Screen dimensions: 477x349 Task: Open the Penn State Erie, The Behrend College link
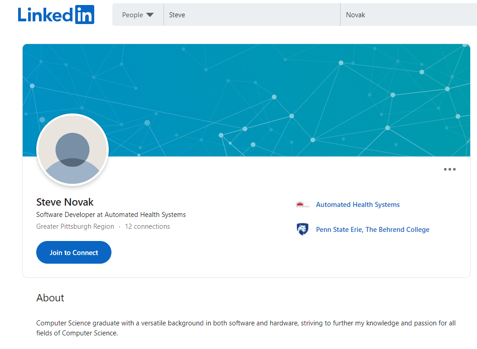tap(373, 230)
